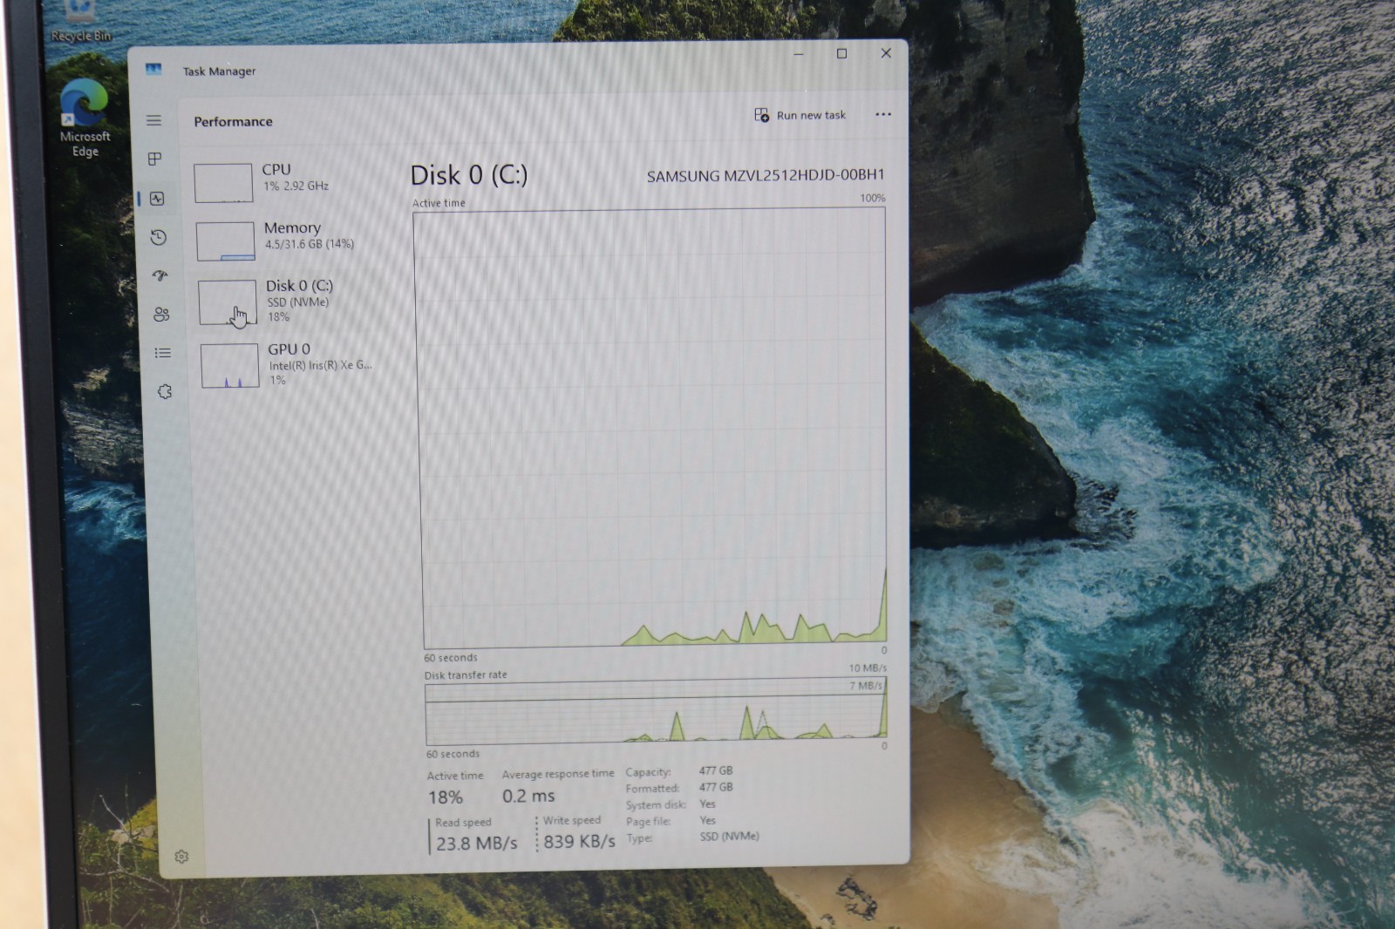
Task: Click the Run new task icon
Action: coord(761,115)
